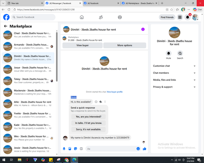Open the Mackenzie conversation in the list
Viewport: 204px width, 163px height.
tap(28, 92)
